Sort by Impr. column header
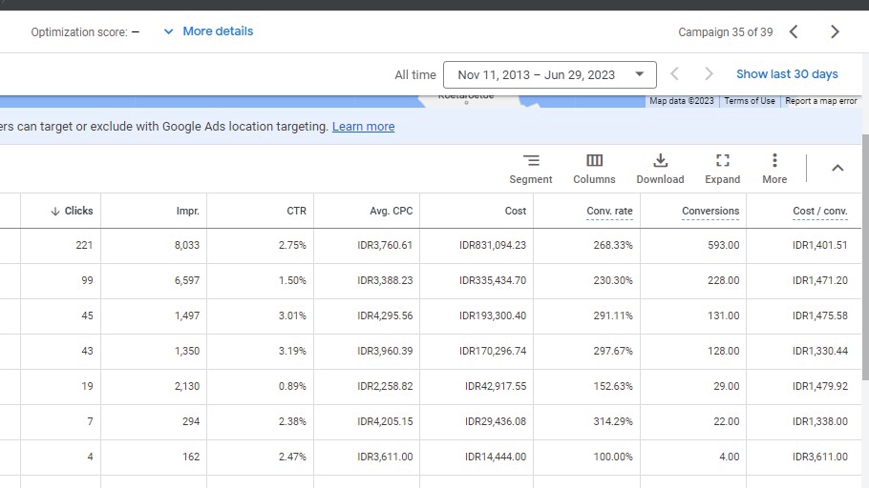The height and width of the screenshot is (488, 869). pyautogui.click(x=187, y=211)
